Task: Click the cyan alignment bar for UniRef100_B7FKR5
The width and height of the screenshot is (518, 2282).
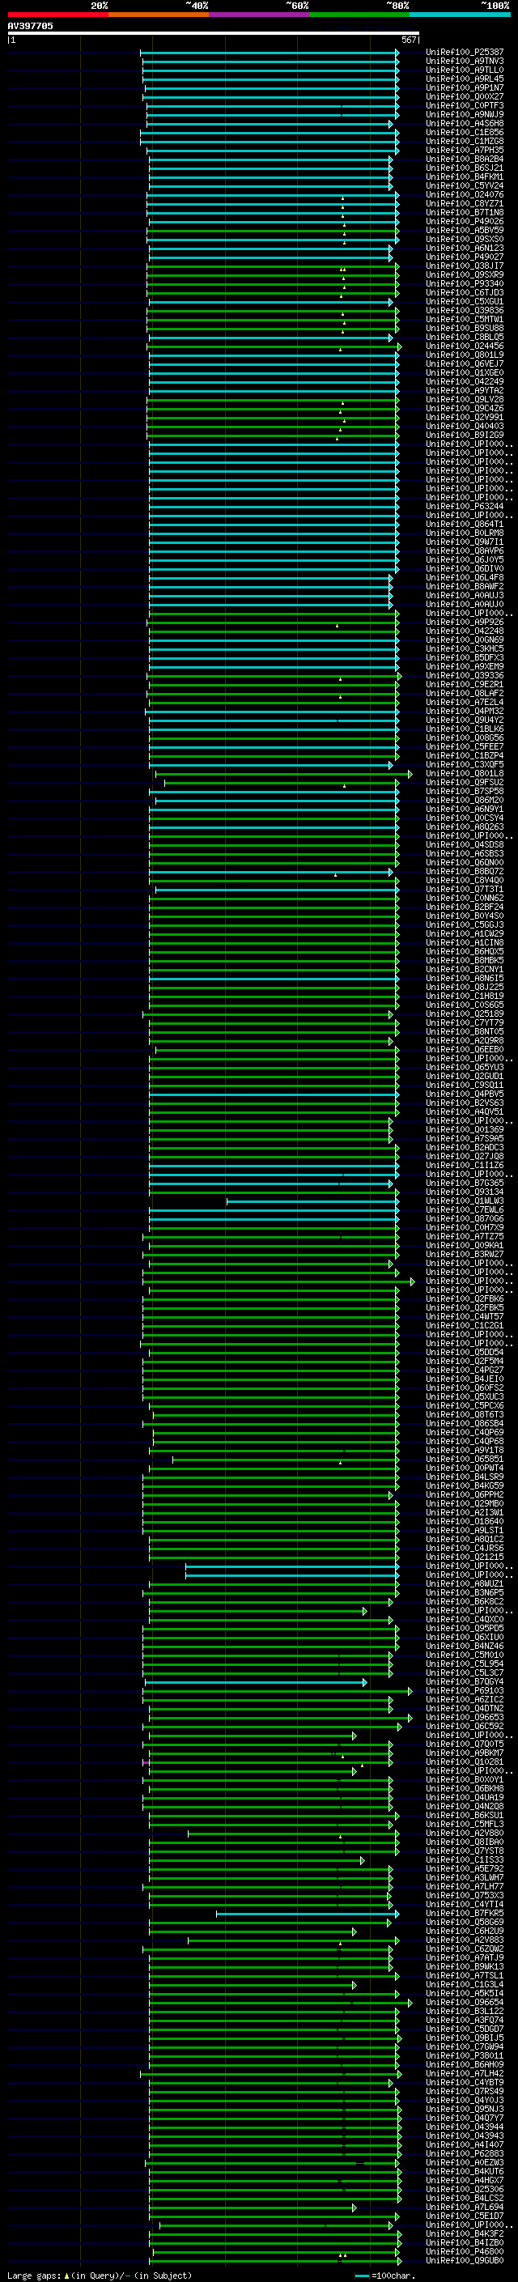Action: pos(308,1914)
